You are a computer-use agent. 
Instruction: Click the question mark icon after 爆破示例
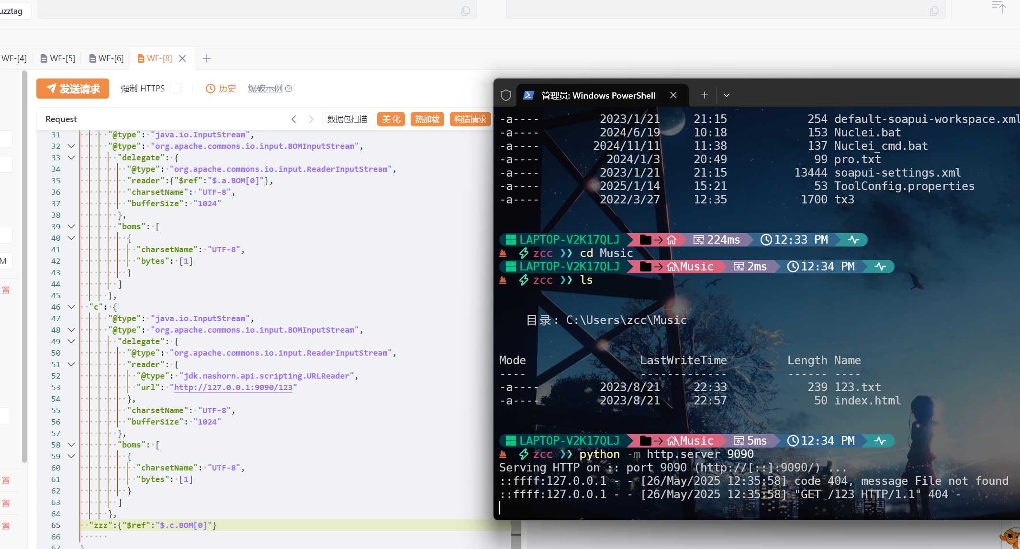point(289,89)
